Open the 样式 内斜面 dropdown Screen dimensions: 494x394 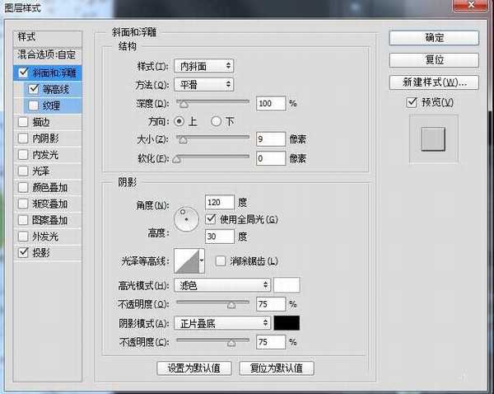pos(204,65)
